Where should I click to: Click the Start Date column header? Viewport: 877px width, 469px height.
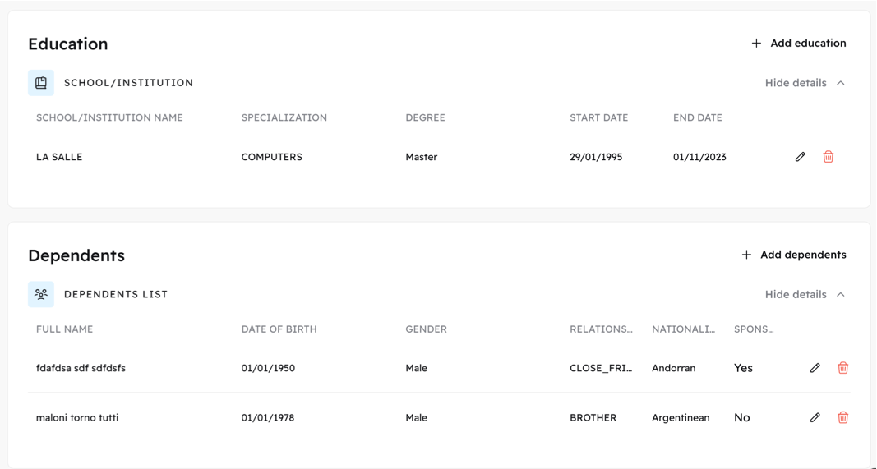(598, 118)
